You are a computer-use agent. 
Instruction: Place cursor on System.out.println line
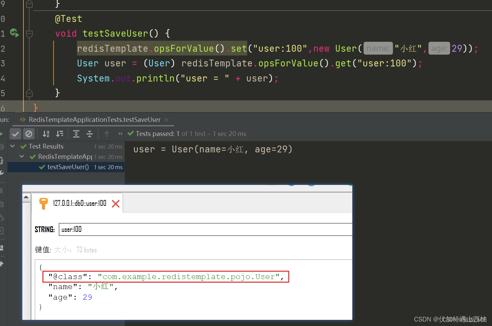click(x=178, y=78)
